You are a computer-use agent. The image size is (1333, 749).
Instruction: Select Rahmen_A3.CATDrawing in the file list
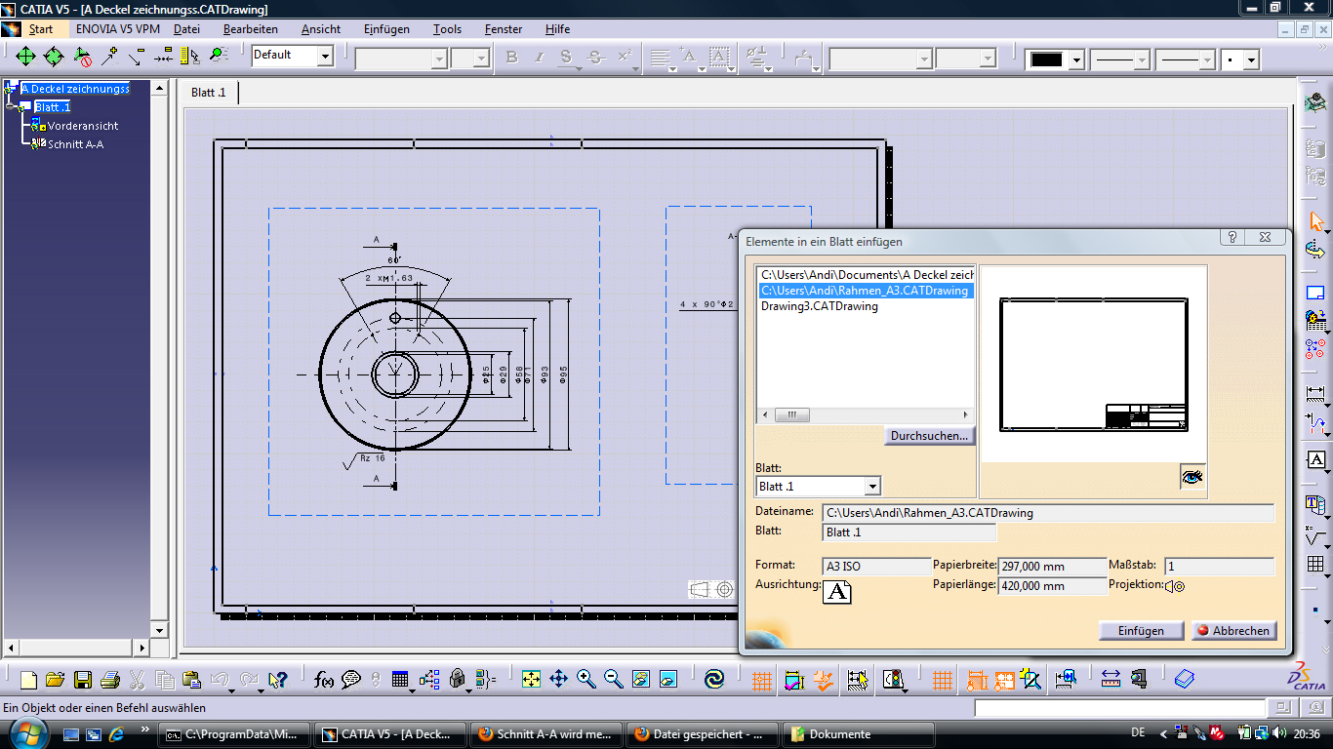click(x=867, y=291)
